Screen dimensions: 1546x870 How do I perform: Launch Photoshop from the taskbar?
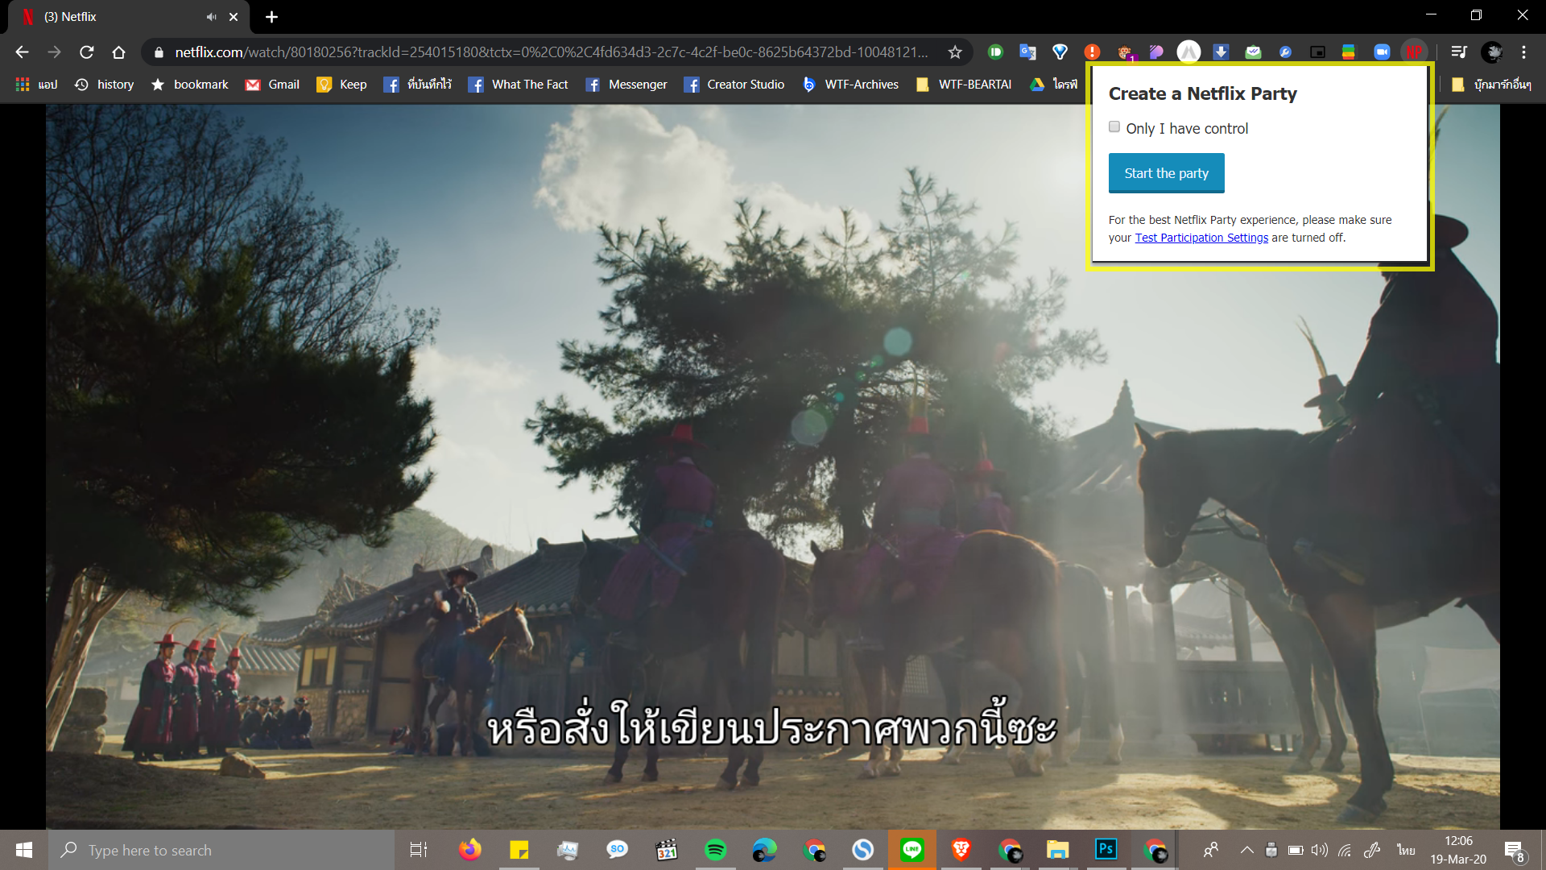(1106, 850)
